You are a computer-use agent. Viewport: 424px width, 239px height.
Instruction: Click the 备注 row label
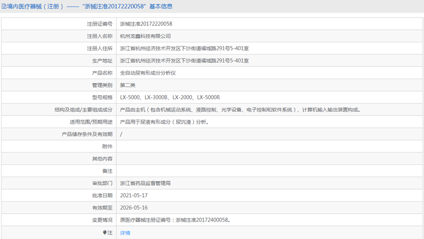click(x=107, y=171)
